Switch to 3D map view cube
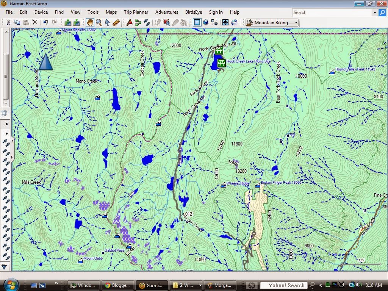Image resolution: width=388 pixels, height=291 pixels. (x=206, y=22)
